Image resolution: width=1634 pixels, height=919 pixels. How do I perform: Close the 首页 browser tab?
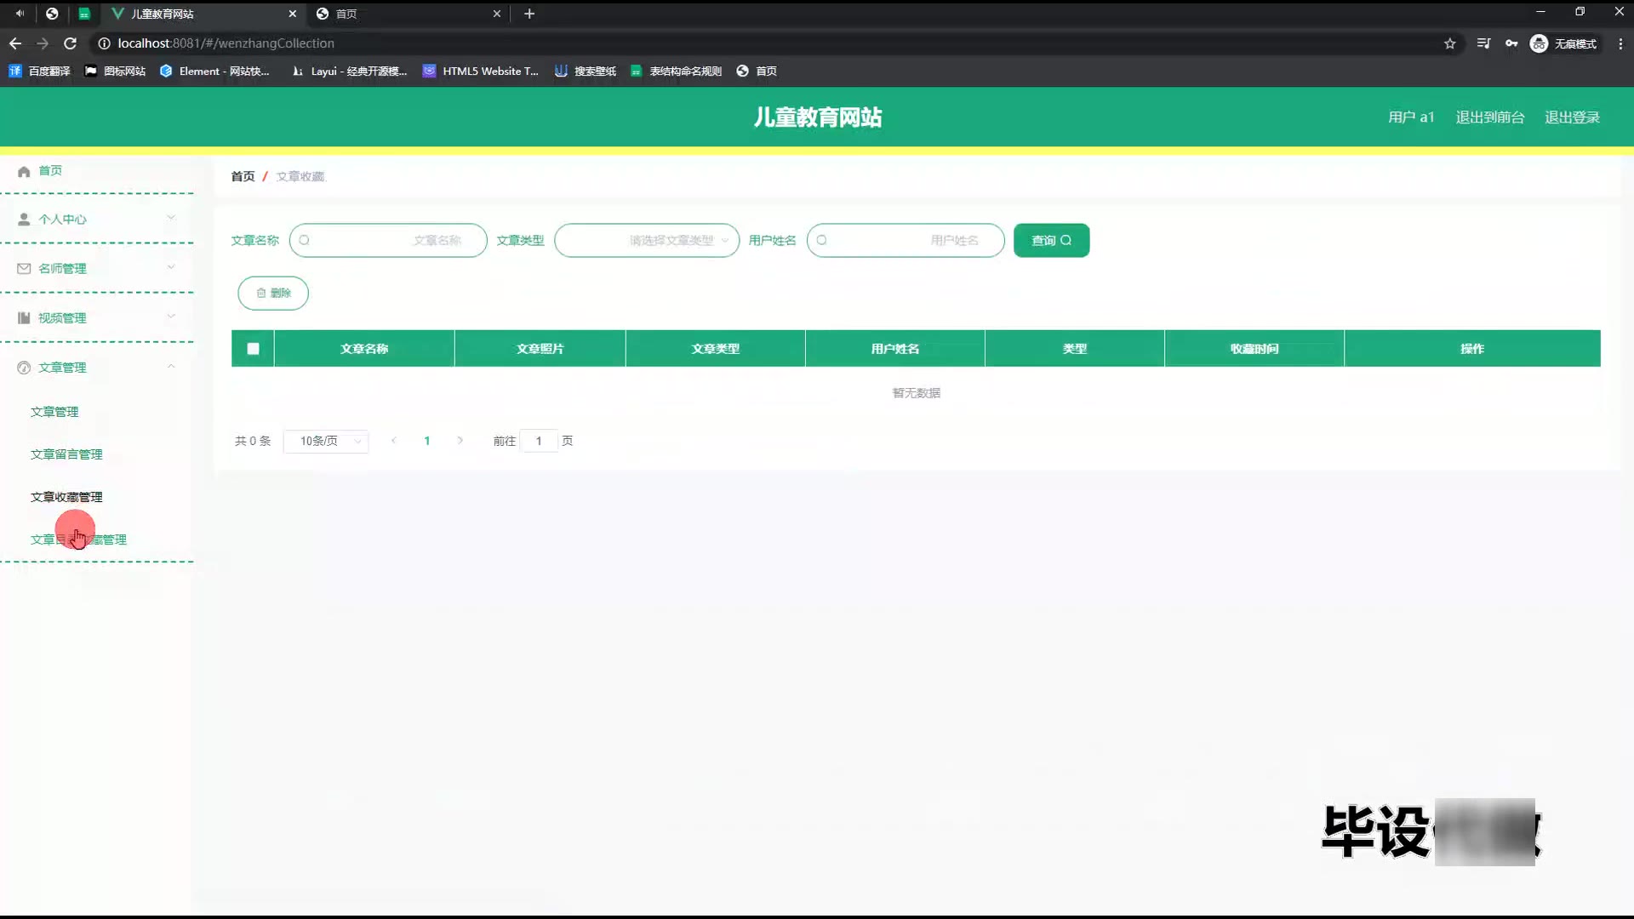tap(497, 14)
